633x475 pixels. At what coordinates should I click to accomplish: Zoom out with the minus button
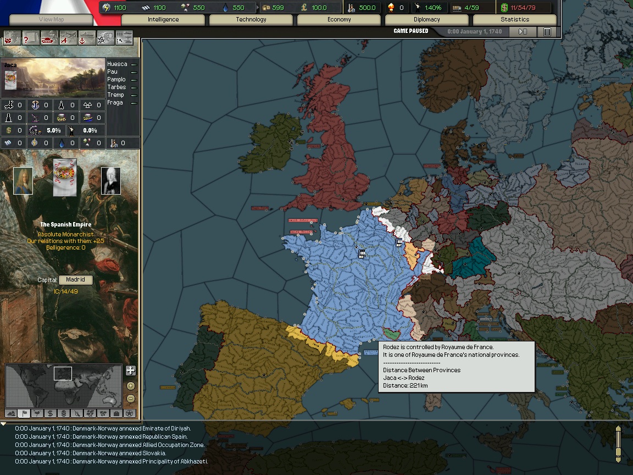[131, 399]
